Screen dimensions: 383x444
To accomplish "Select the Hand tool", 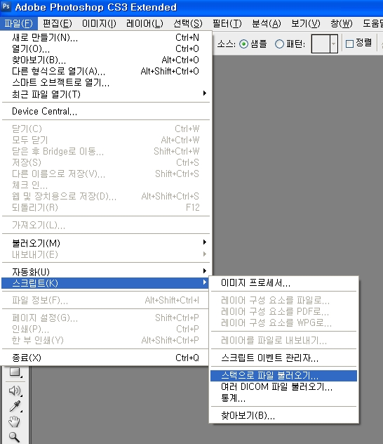I will click(x=14, y=422).
